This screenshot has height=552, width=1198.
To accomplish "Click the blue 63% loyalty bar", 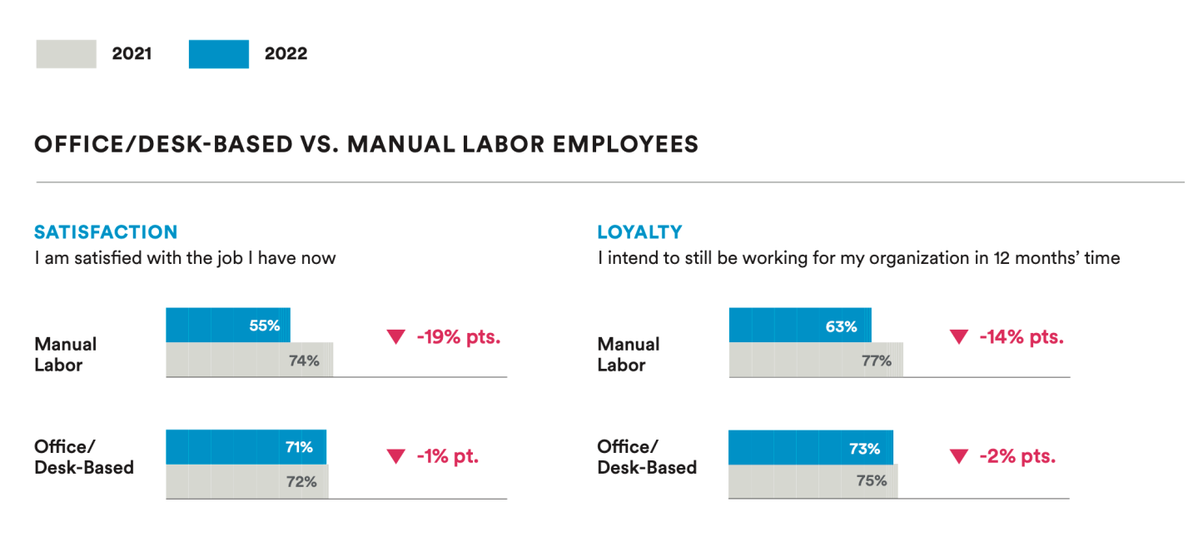I will [x=799, y=326].
